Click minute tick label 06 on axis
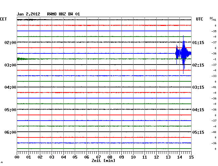The height and width of the screenshot is (166, 218). (x=87, y=157)
